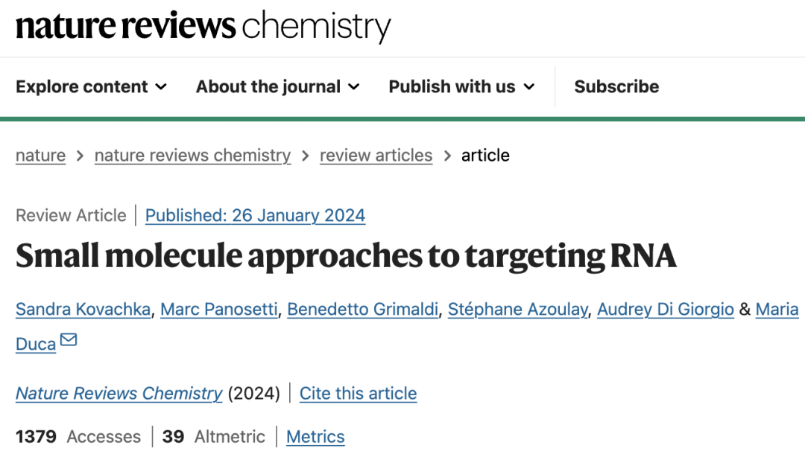Select author Marc Panosetti
805x451 pixels.
[219, 310]
